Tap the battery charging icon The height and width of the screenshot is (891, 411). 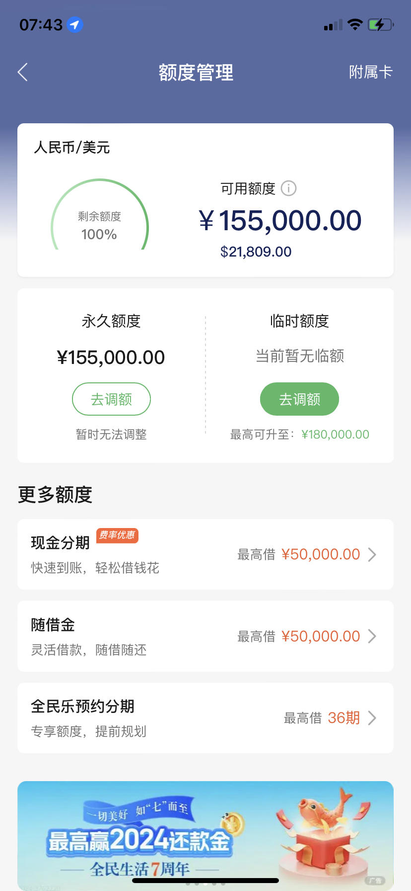[381, 24]
